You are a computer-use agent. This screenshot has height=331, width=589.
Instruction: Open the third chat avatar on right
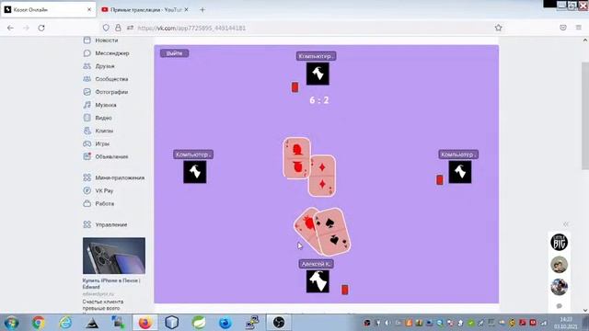tap(559, 287)
